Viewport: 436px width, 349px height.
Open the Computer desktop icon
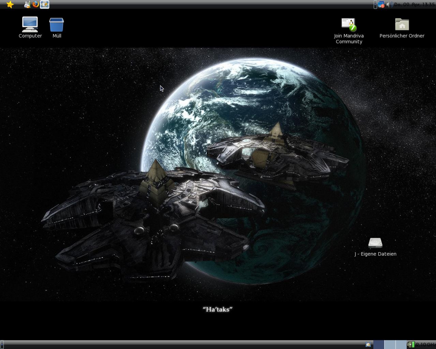coord(30,25)
